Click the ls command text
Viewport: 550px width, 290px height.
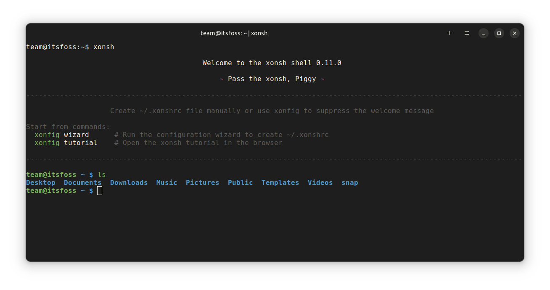103,174
